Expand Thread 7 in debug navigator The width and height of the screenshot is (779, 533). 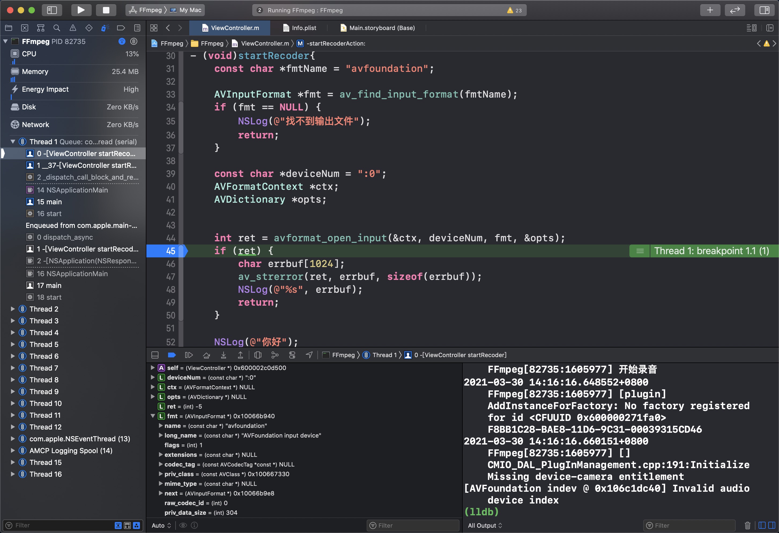13,368
